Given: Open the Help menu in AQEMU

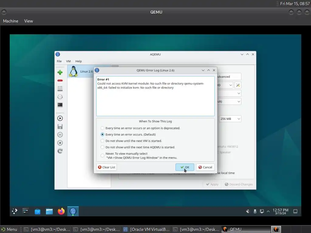Looking at the screenshot, I should tap(79, 61).
